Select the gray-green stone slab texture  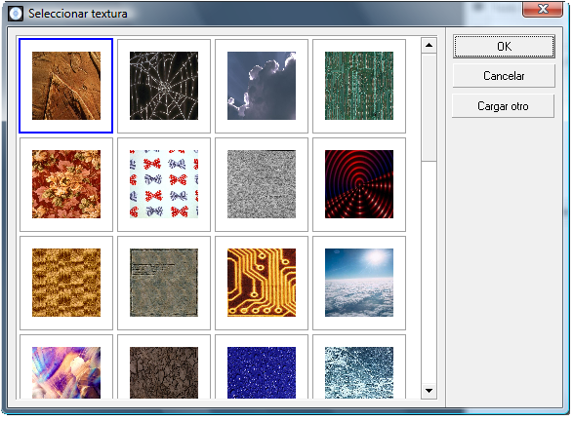coord(164,283)
